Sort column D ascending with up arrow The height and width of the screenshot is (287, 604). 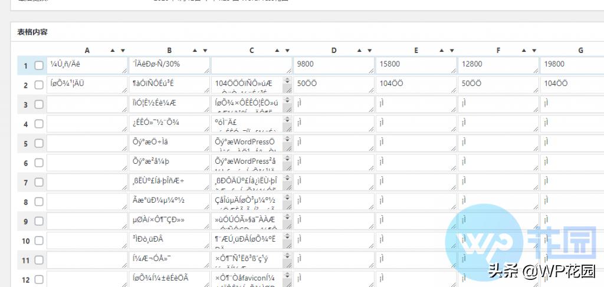click(x=360, y=51)
